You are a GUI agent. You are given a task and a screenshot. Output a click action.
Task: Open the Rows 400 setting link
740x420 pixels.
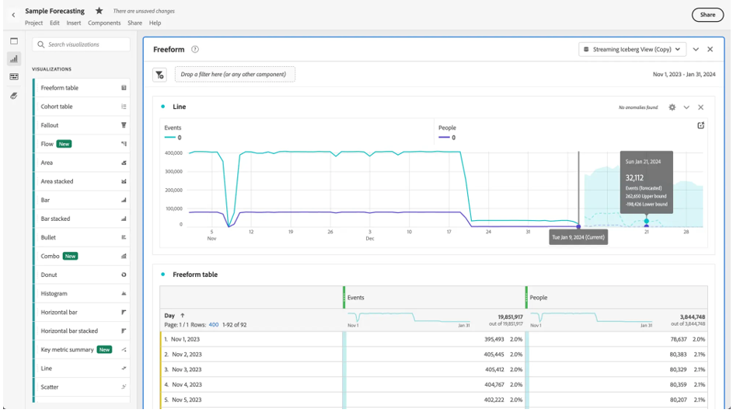(x=213, y=324)
